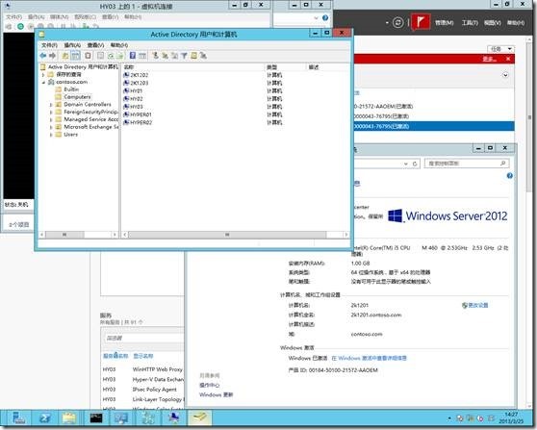Open the 文件(F) menu in Active Directory
The height and width of the screenshot is (430, 537).
(49, 45)
